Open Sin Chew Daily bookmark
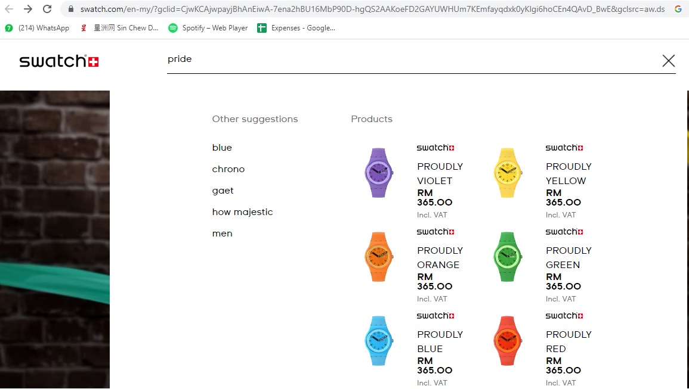 (x=120, y=28)
